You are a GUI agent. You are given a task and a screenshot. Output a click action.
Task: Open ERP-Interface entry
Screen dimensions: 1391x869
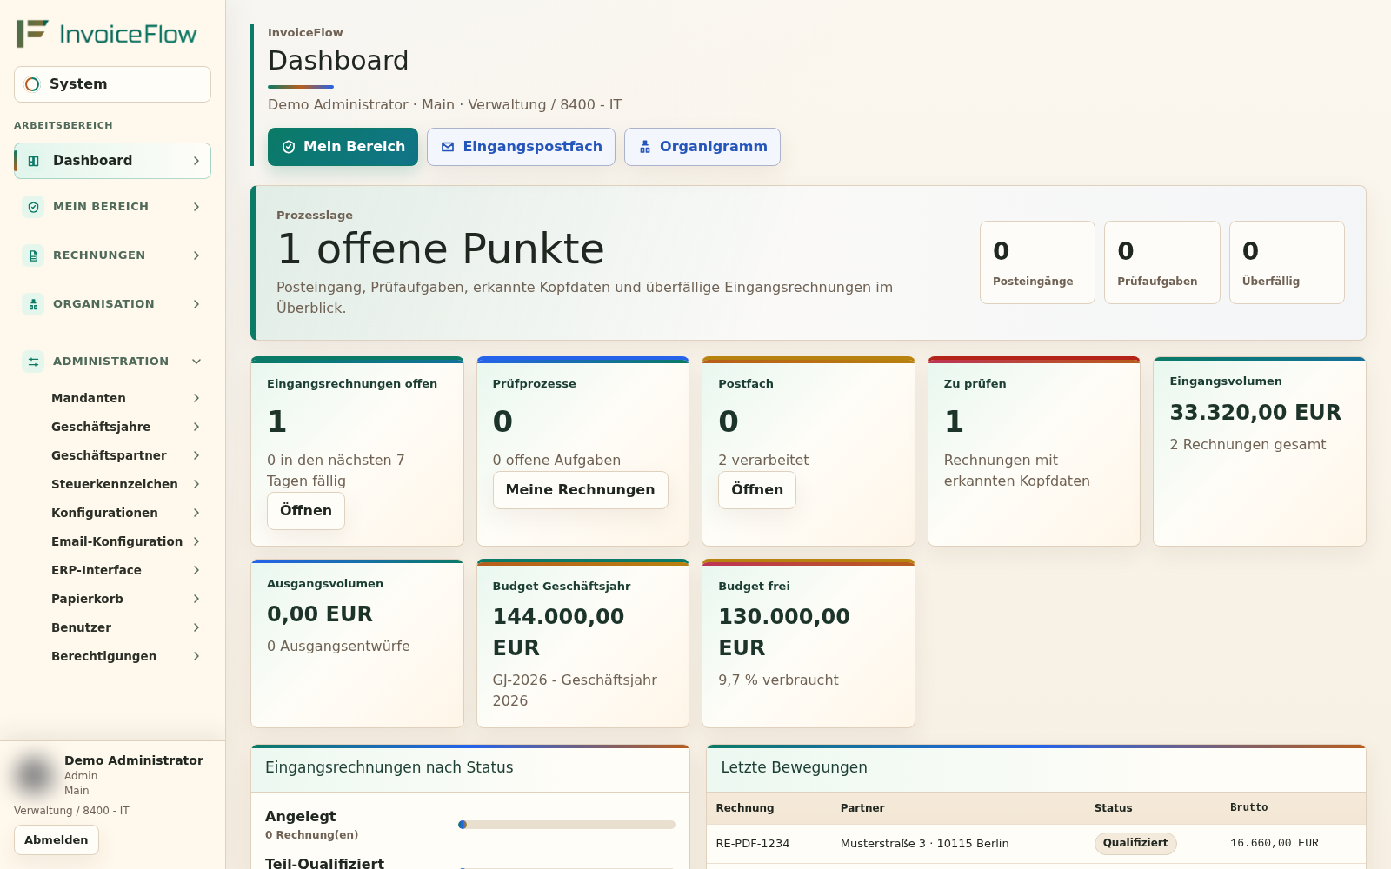click(x=126, y=570)
